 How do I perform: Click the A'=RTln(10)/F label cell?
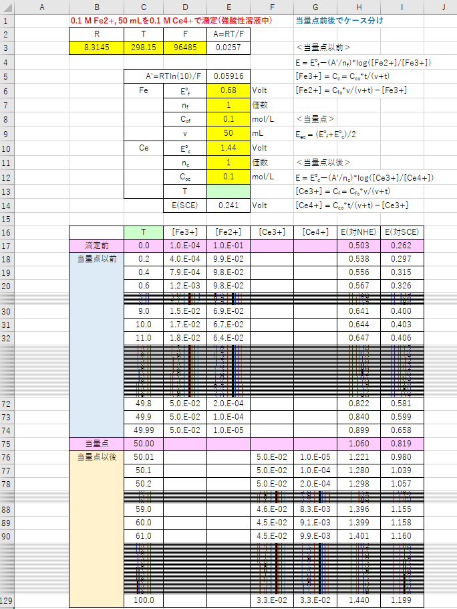[x=166, y=76]
